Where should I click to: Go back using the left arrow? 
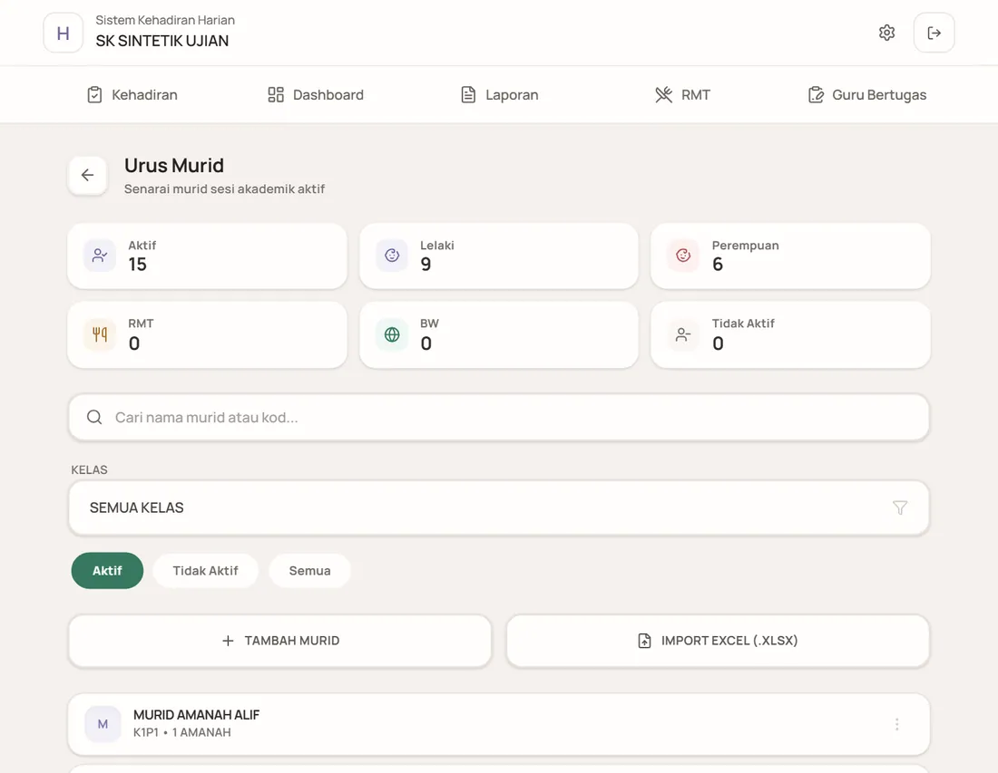[87, 175]
